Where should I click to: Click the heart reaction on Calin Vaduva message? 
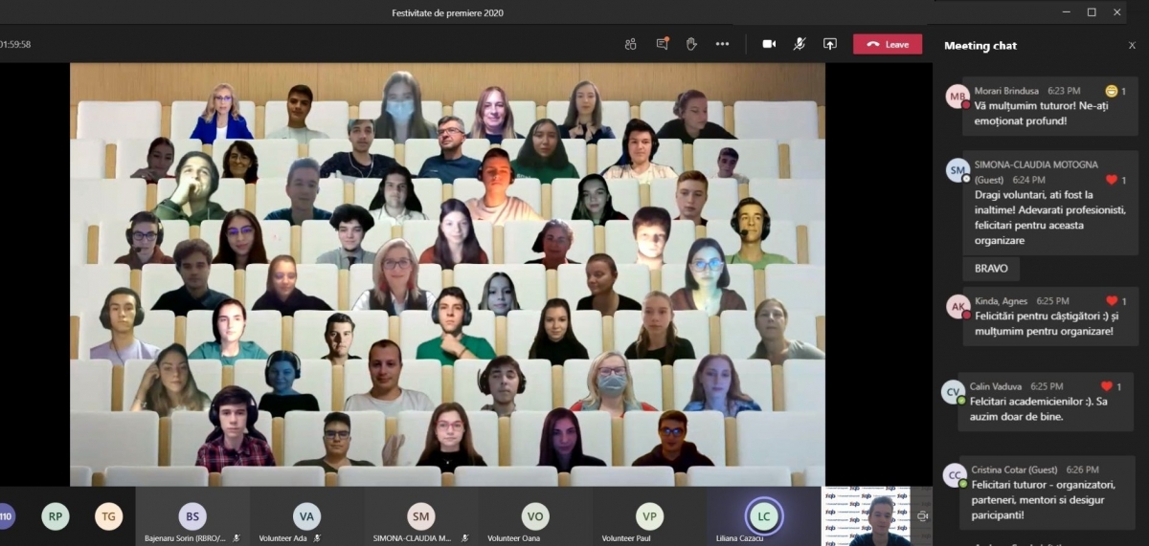[1106, 386]
